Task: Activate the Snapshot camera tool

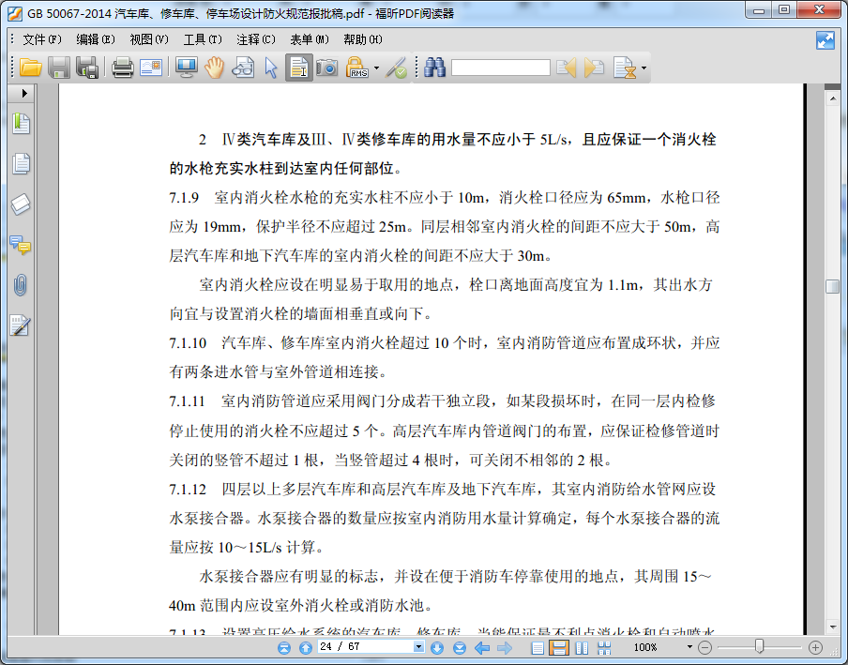Action: click(326, 68)
